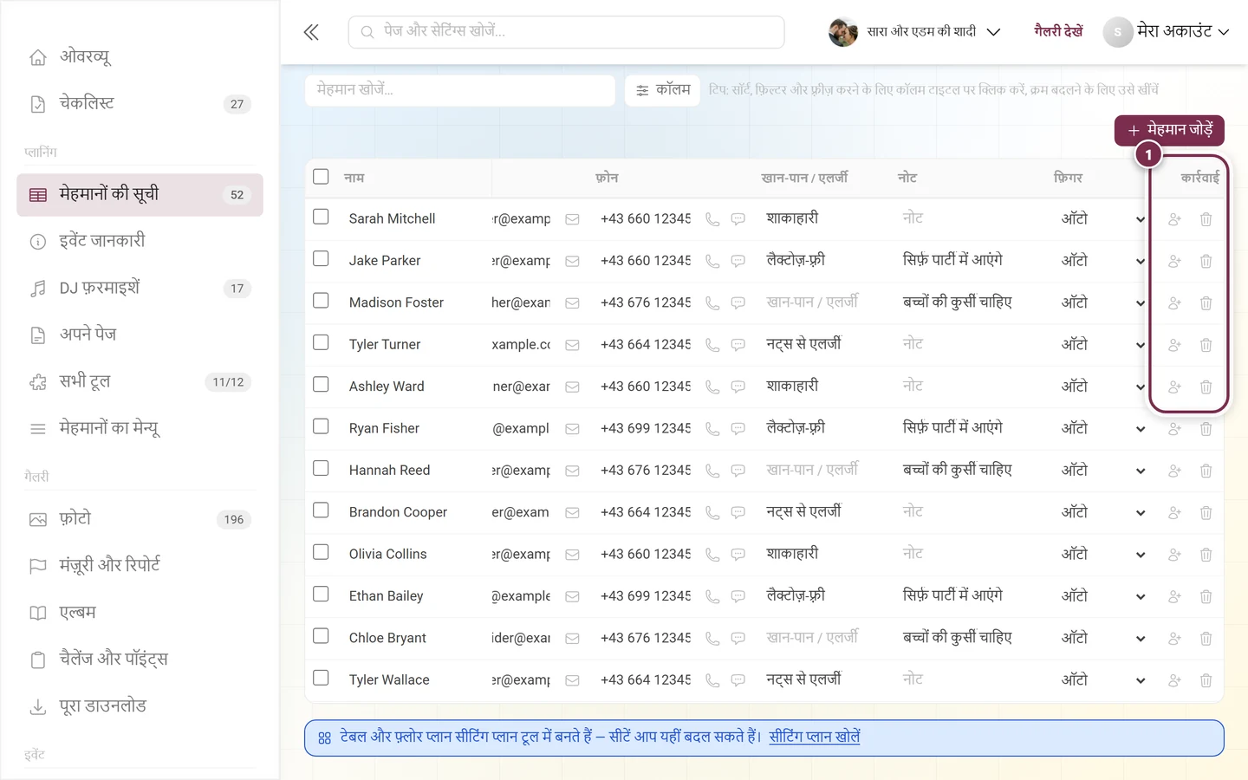The height and width of the screenshot is (780, 1248).
Task: Click the email icon in Sarah Mitchell's row
Action: pyautogui.click(x=572, y=219)
